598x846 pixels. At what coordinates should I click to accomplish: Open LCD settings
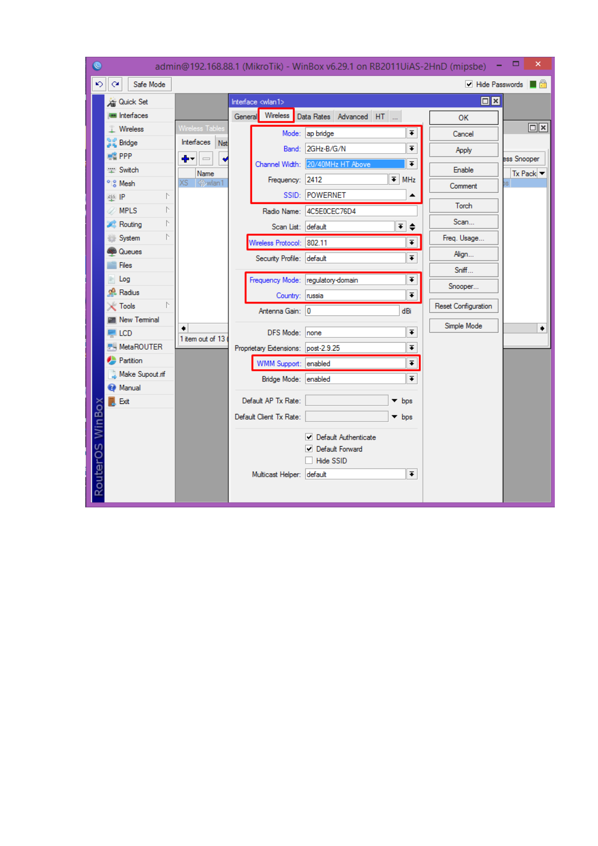pyautogui.click(x=126, y=333)
